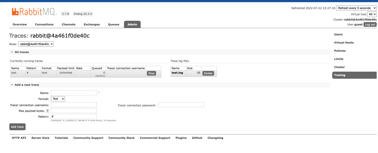Click the 'Refreshed 2022-07-22 10:27:16' timestamp

[x=313, y=8]
